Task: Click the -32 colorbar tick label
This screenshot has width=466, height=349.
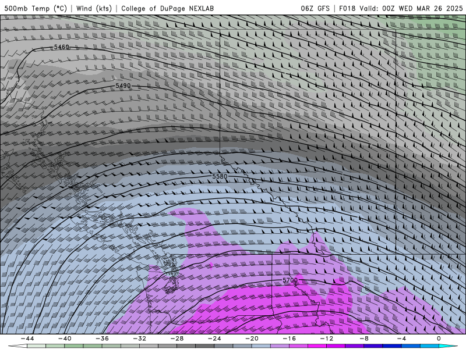Action: point(140,339)
